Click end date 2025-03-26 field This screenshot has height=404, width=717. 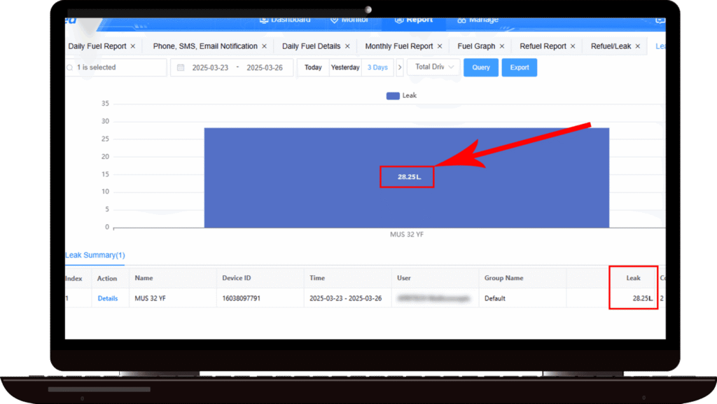(265, 68)
